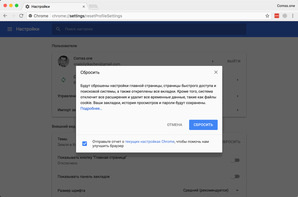The image size is (298, 197).
Task: Expand the sync row arrow
Action: (237, 80)
